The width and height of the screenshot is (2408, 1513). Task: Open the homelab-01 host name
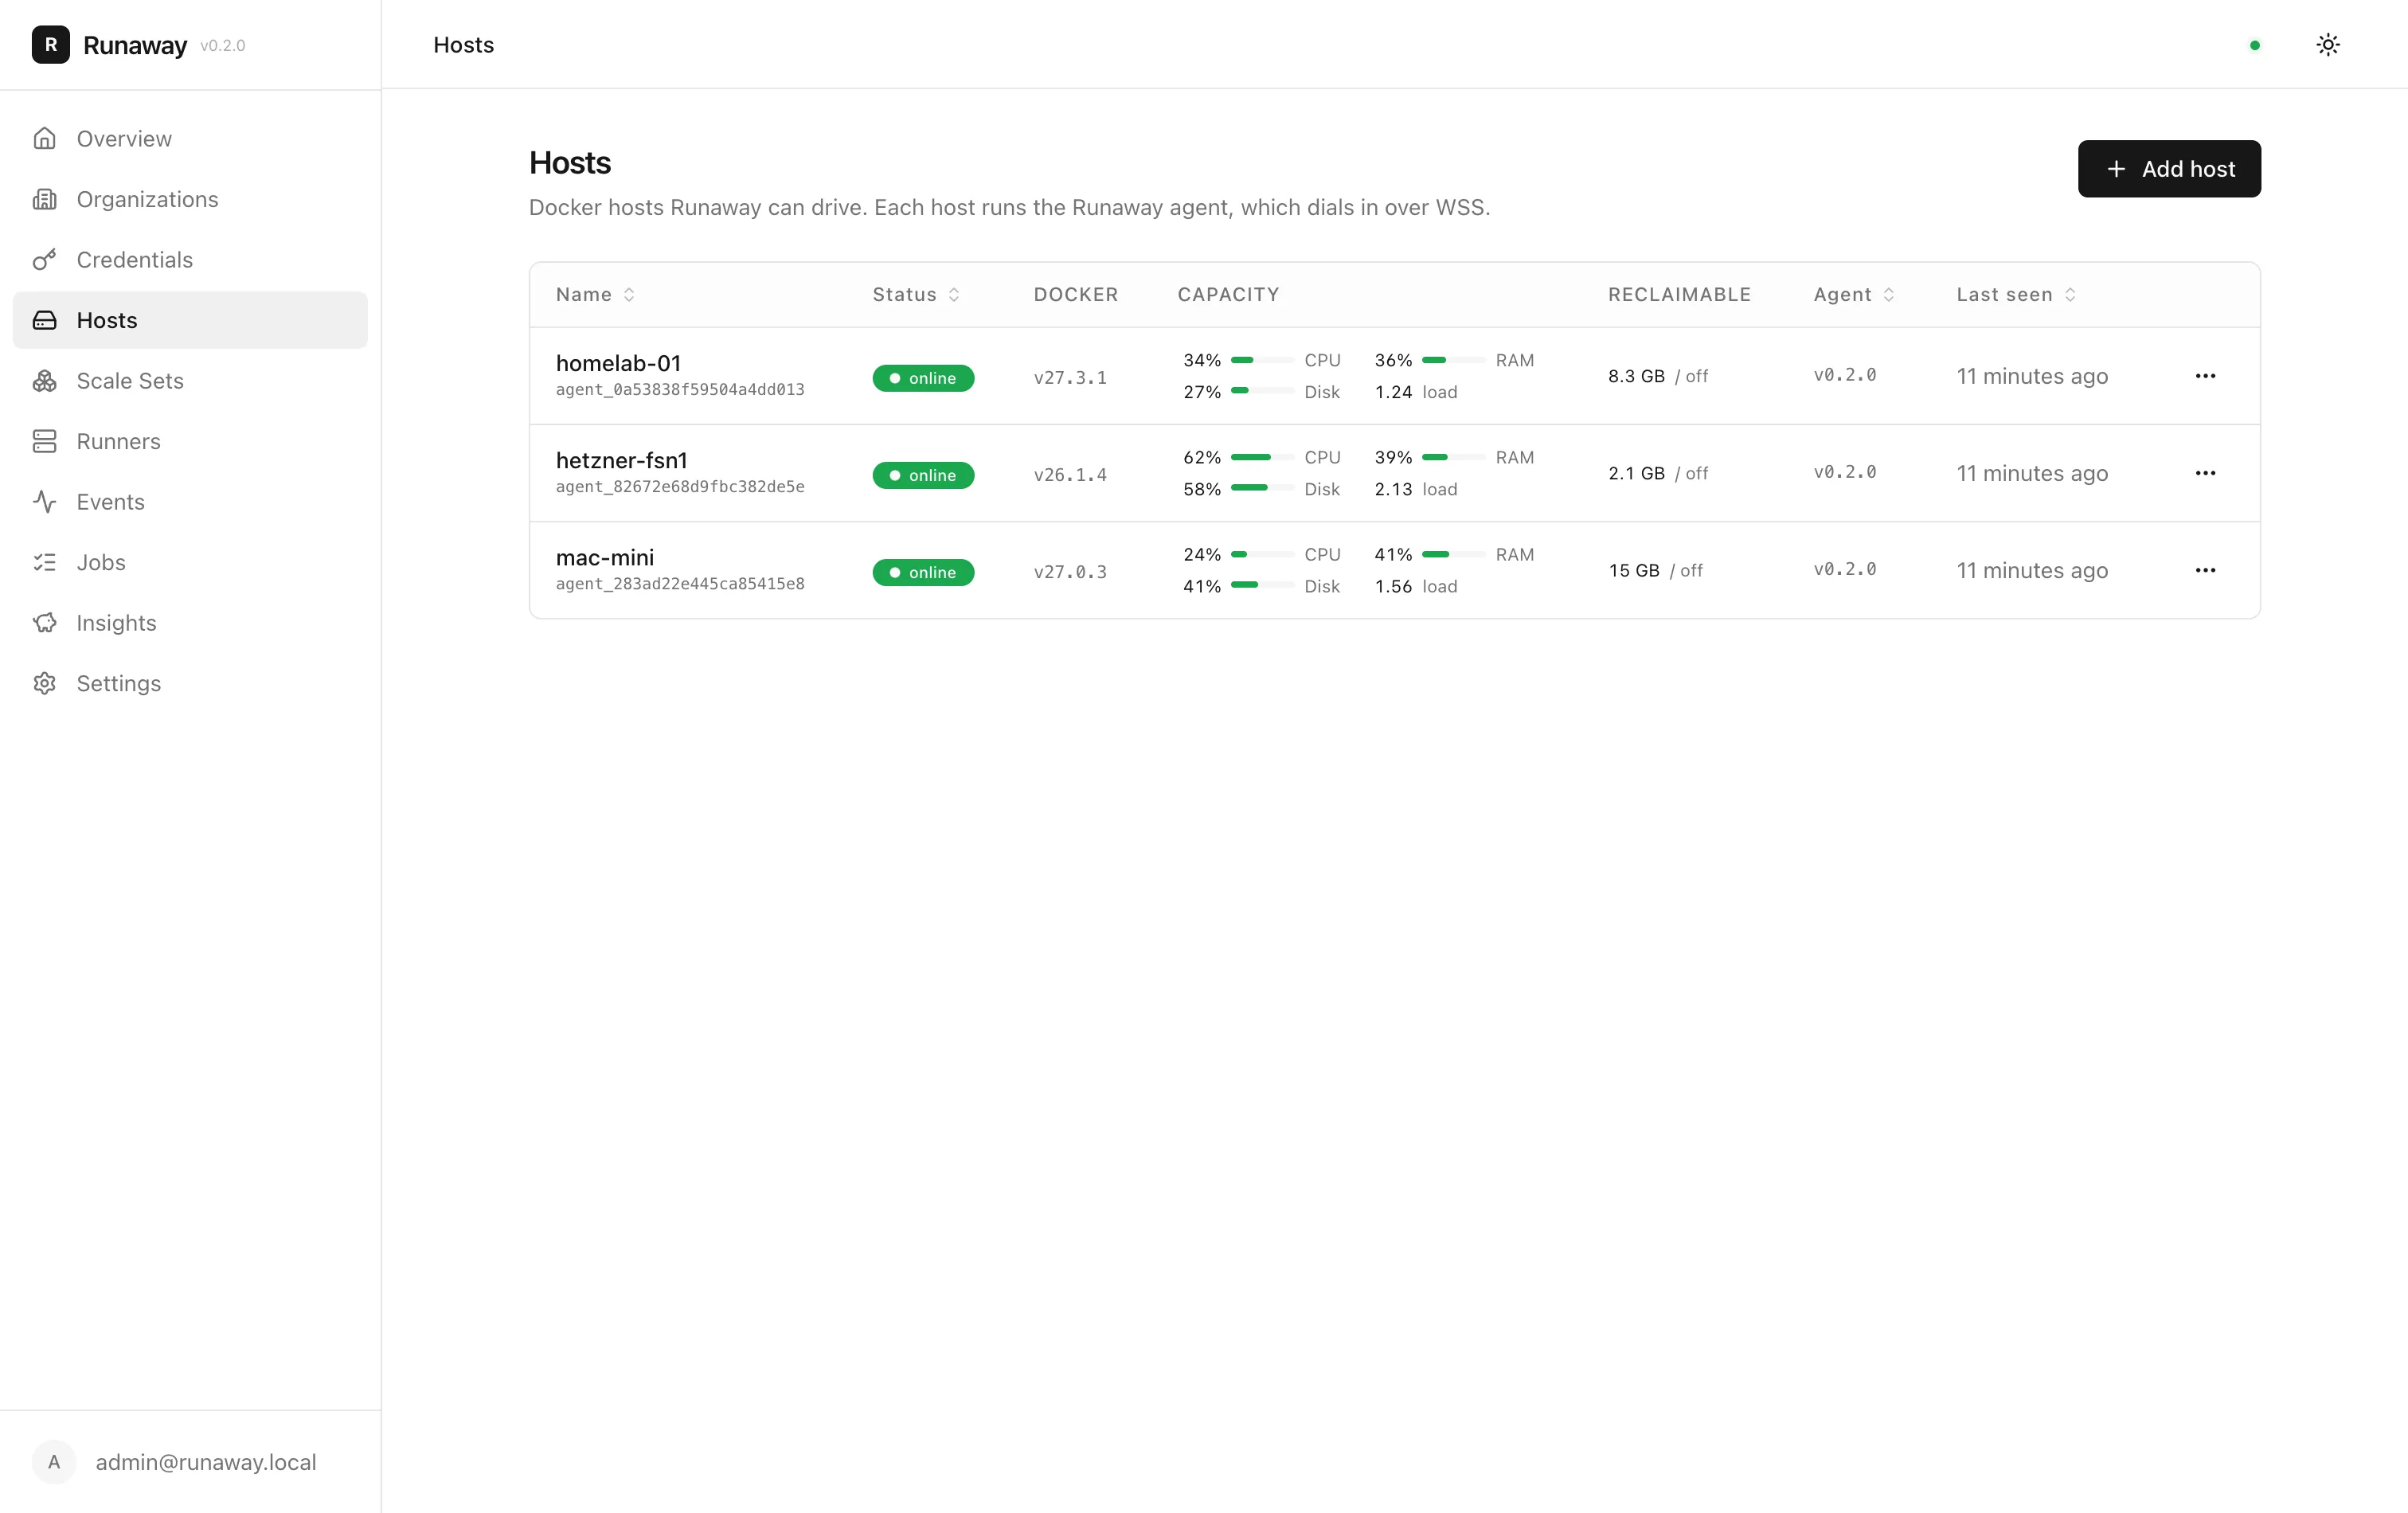point(618,363)
